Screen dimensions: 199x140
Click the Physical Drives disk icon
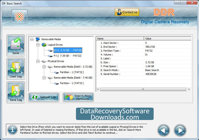[44, 61]
